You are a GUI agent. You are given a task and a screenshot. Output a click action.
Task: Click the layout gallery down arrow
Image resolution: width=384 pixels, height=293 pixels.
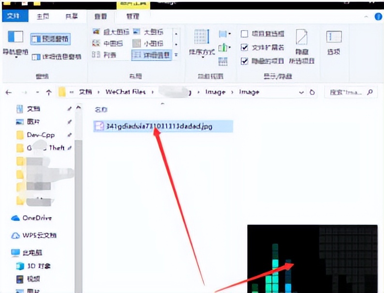(176, 44)
